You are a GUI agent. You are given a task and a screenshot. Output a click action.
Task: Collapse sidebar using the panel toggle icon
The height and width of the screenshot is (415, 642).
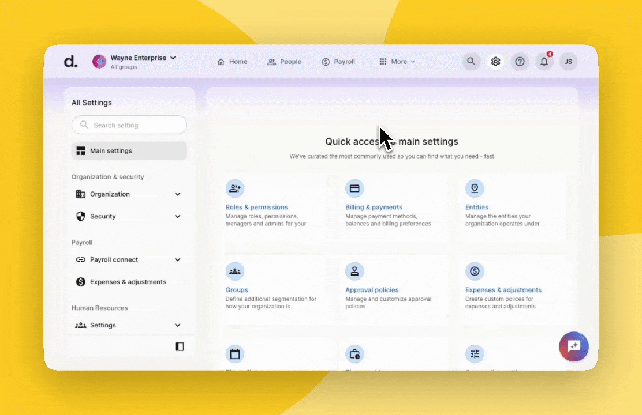180,346
